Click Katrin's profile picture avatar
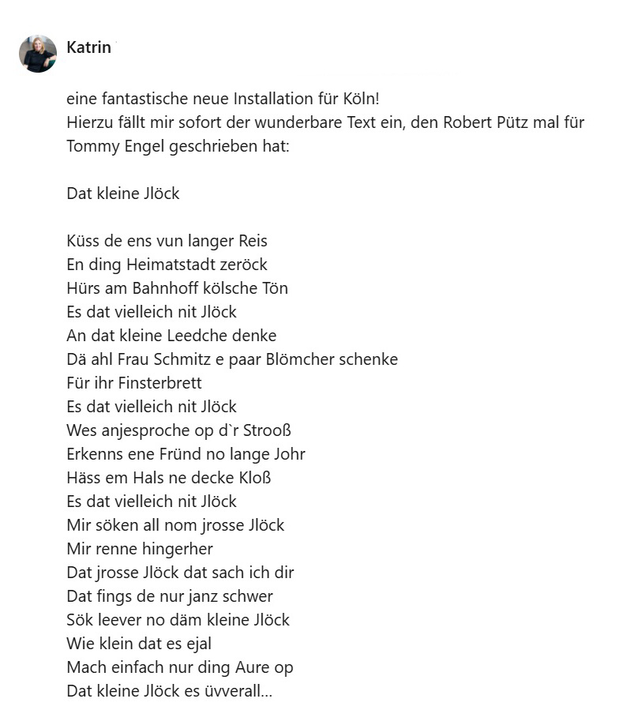 click(x=38, y=54)
